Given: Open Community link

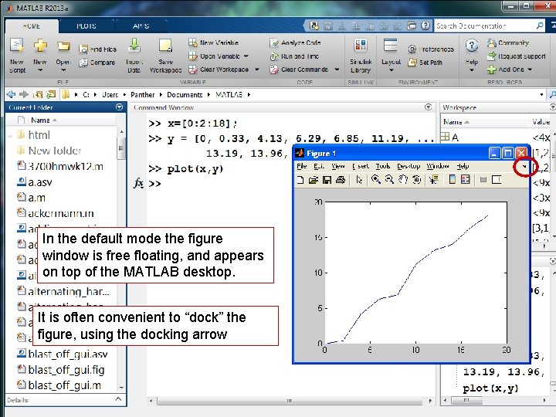Looking at the screenshot, I should pyautogui.click(x=508, y=43).
